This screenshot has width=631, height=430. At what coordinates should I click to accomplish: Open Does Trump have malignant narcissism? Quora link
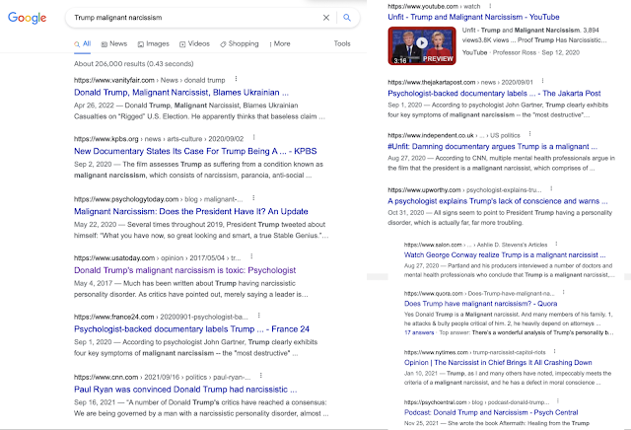(x=480, y=304)
